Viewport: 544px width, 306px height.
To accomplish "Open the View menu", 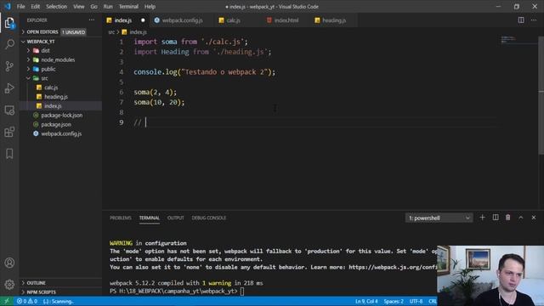I will (x=79, y=7).
